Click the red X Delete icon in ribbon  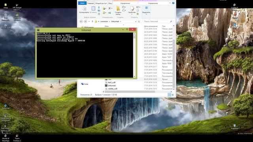coord(110,8)
